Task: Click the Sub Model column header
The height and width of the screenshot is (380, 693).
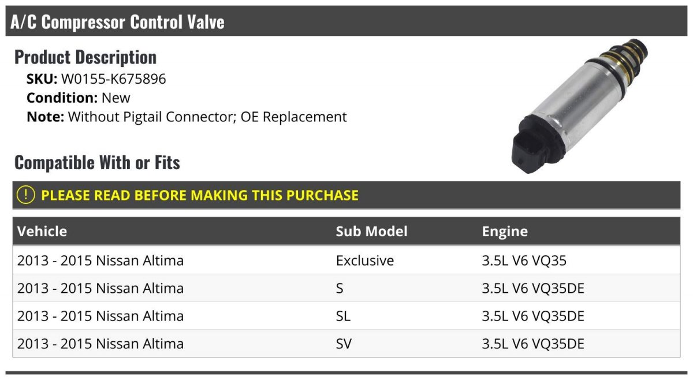Action: [x=371, y=232]
